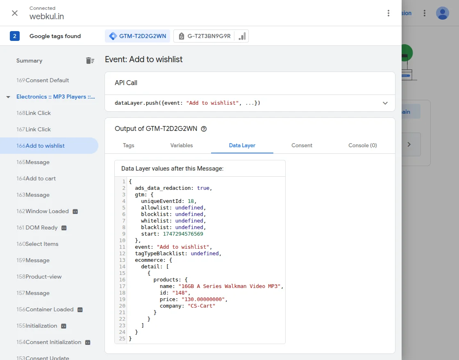Select the GTM-T2D2G2WN container chip

point(138,36)
